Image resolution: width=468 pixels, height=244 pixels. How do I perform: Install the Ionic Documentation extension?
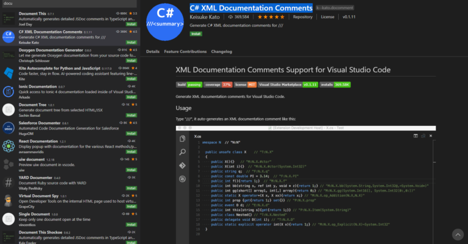(131, 97)
